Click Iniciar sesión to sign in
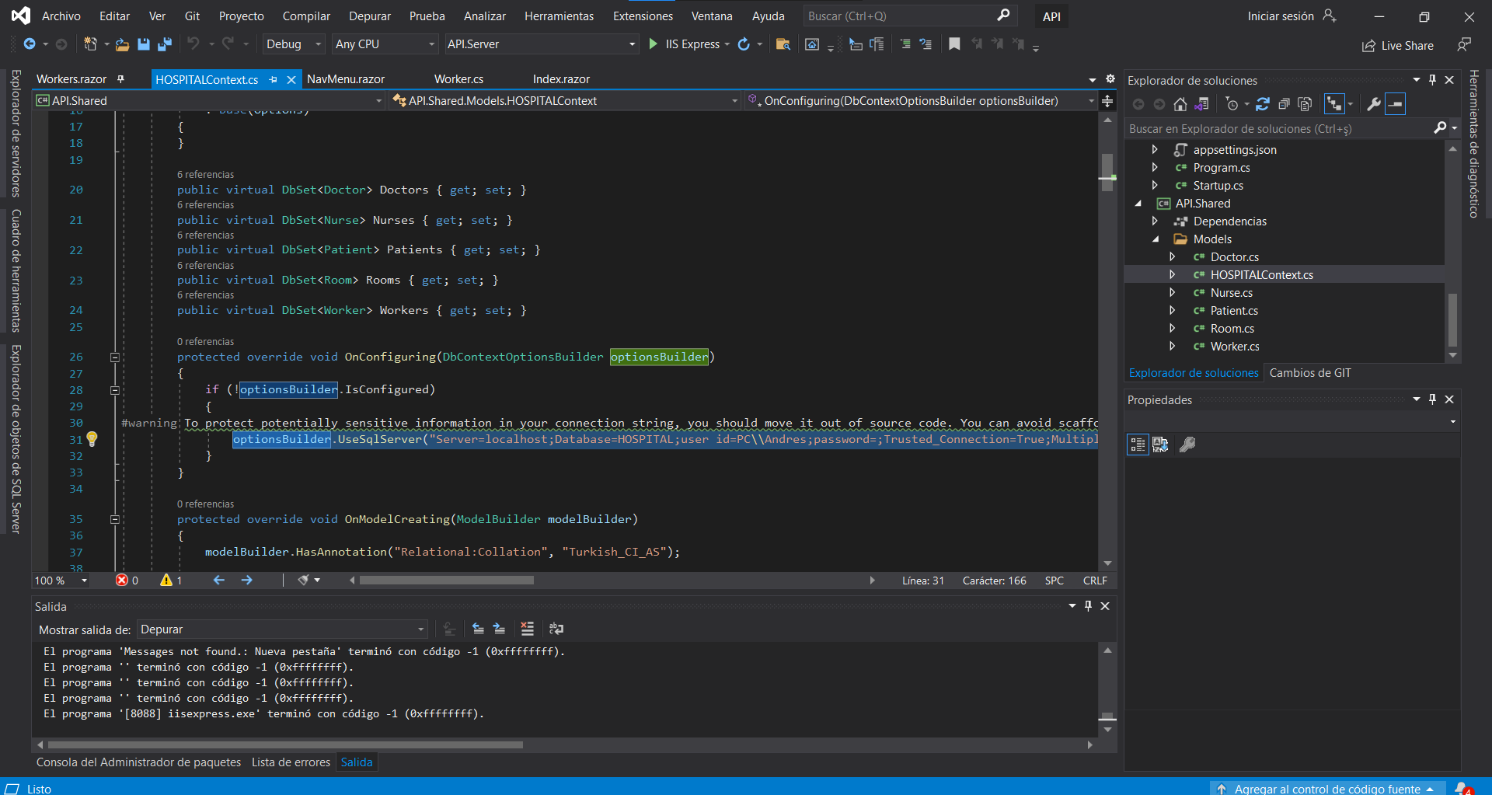The image size is (1492, 795). click(x=1281, y=16)
